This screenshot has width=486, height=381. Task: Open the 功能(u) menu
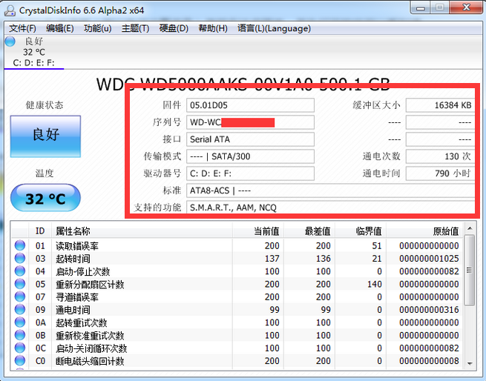point(98,28)
